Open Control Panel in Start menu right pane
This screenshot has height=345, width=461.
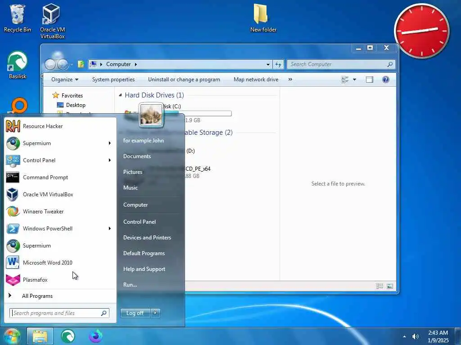coord(140,222)
